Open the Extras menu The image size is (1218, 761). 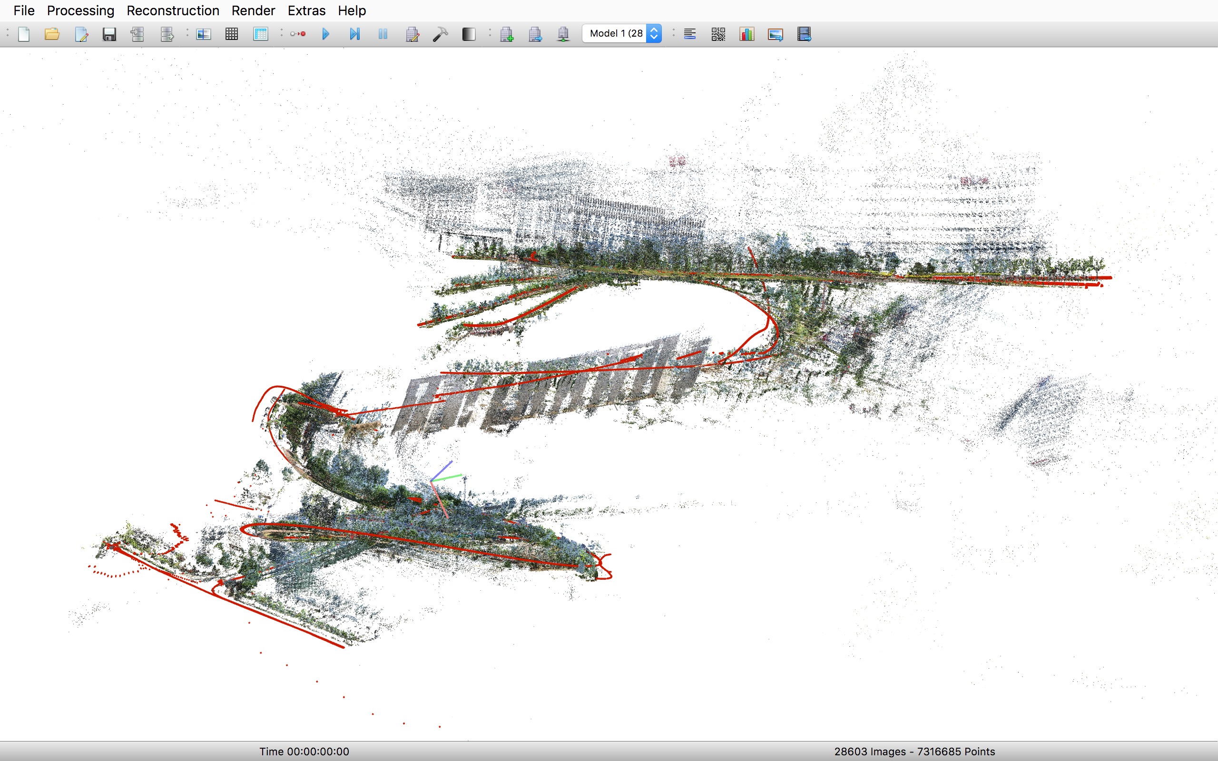[x=306, y=10]
